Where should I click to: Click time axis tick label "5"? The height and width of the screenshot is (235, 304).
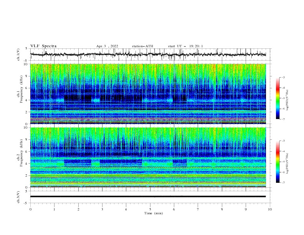click(150, 209)
